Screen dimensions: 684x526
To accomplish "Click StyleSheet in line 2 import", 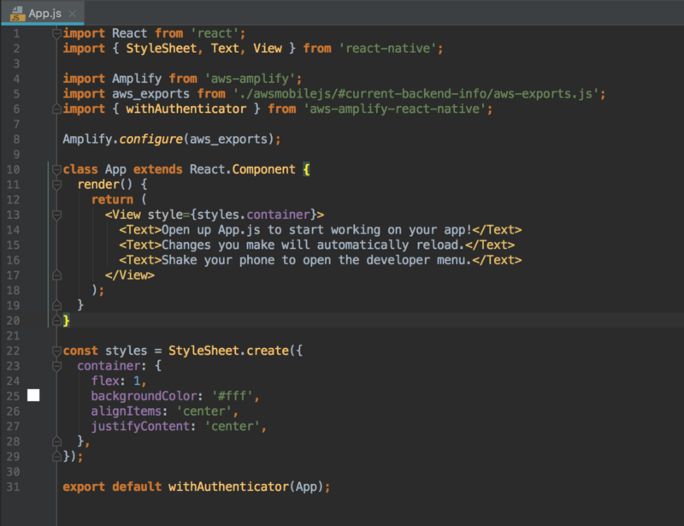I will pos(162,49).
